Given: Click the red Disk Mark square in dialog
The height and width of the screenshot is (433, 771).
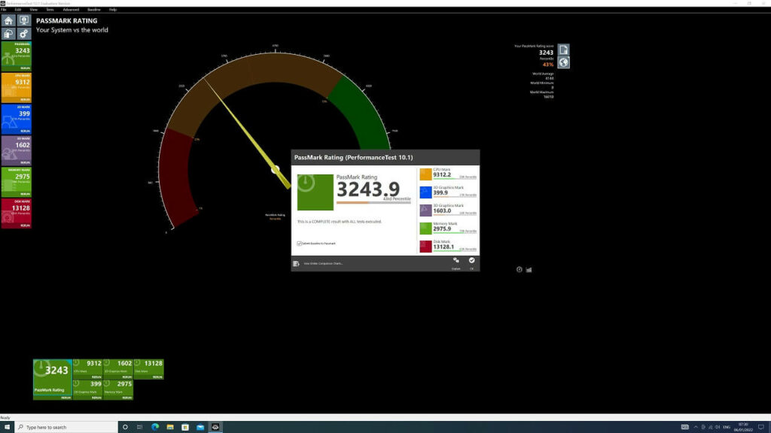Looking at the screenshot, I should pyautogui.click(x=426, y=246).
